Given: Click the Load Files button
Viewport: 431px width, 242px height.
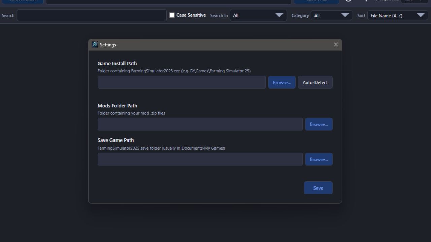Looking at the screenshot, I should click(316, 1).
